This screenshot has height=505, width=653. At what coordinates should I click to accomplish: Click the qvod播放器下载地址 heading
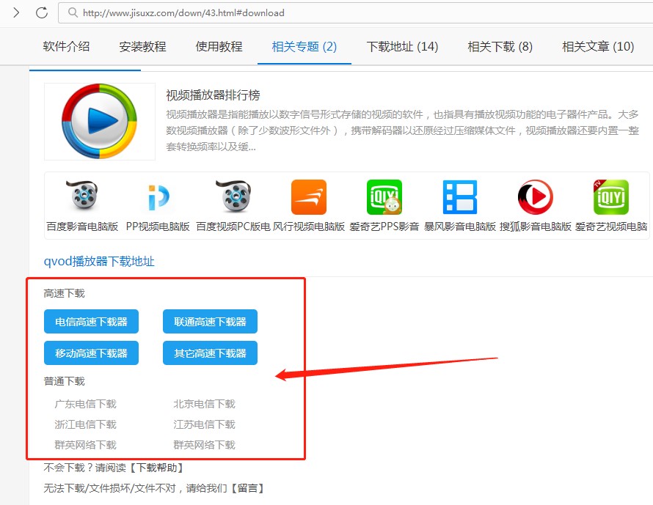click(99, 261)
